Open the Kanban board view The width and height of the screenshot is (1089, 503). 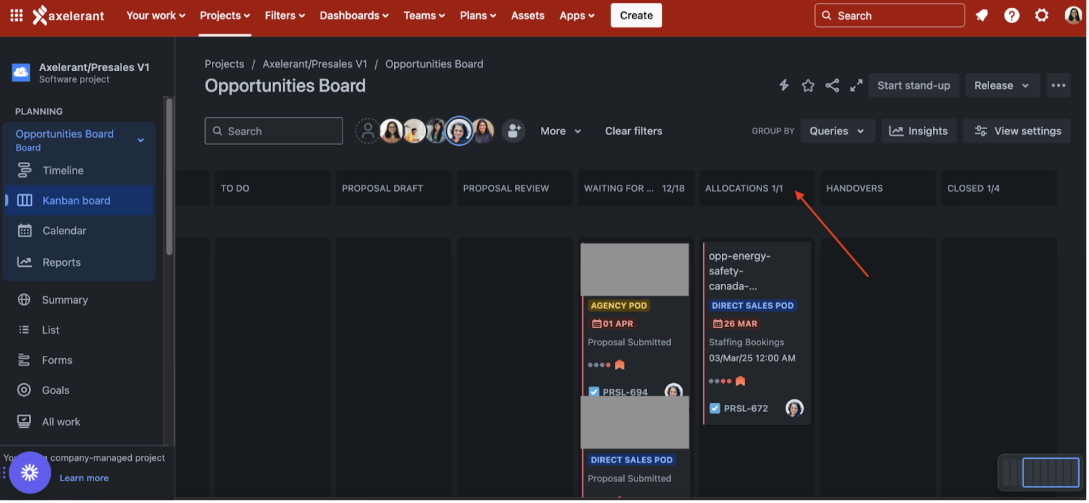(76, 200)
